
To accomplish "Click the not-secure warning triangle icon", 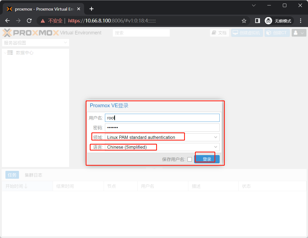I will [43, 21].
